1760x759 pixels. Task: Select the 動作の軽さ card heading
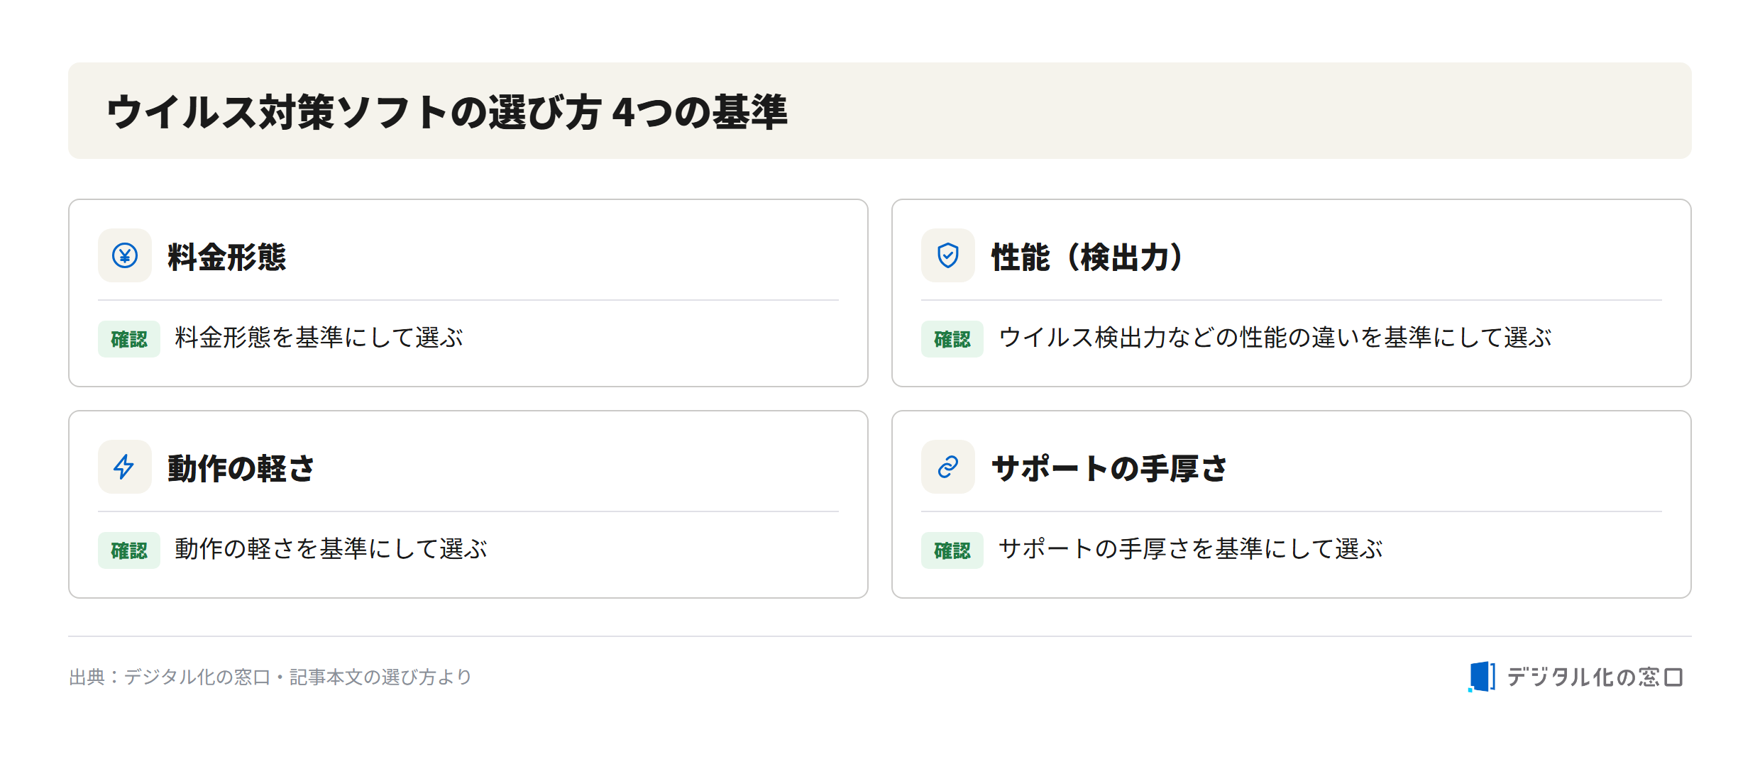241,468
